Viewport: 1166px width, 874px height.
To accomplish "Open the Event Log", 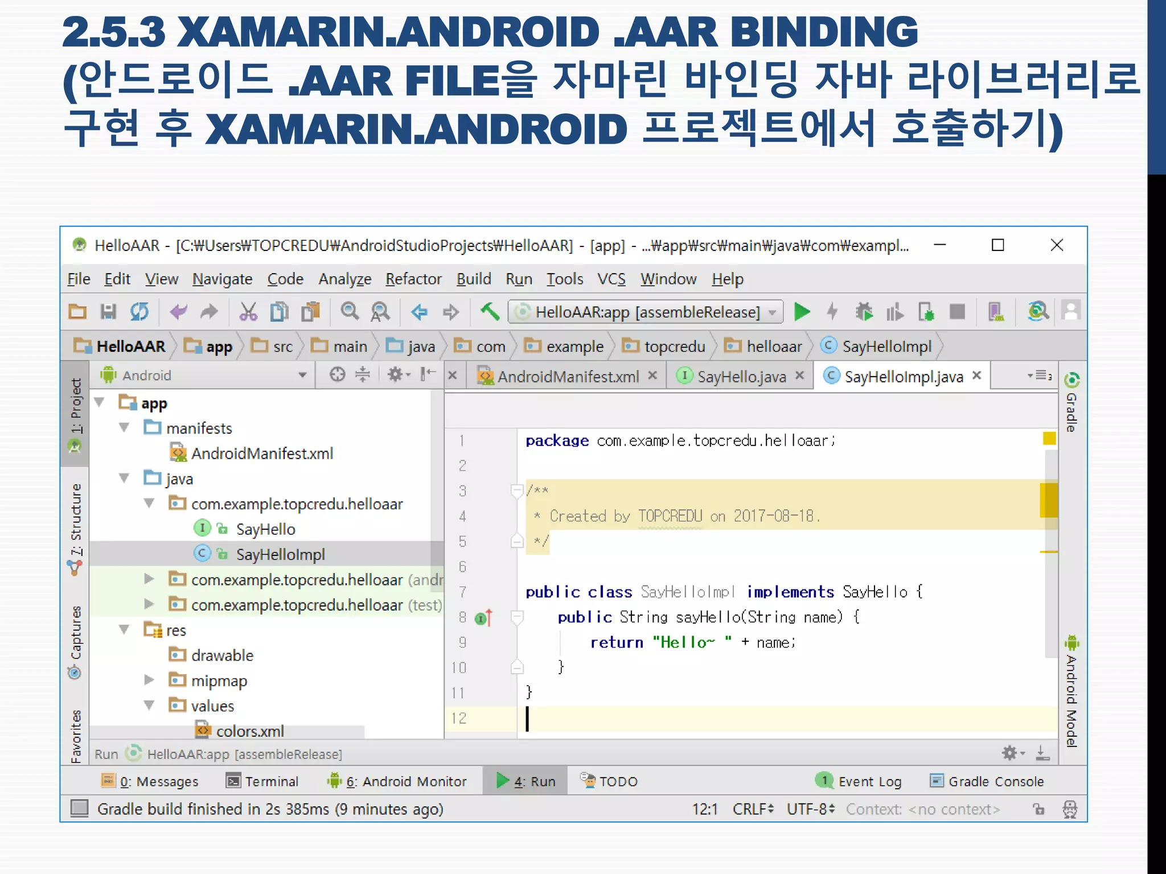I will pyautogui.click(x=859, y=781).
